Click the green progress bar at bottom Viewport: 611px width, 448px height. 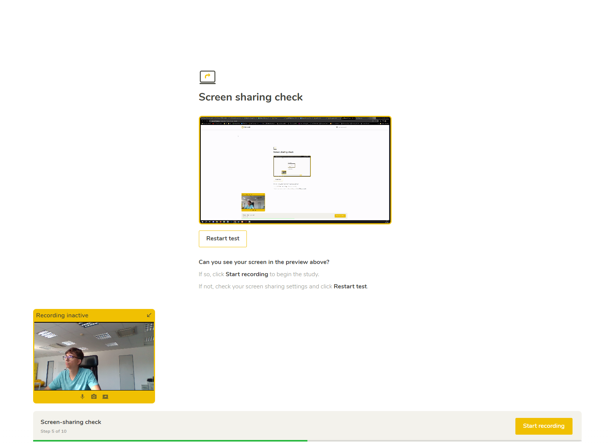point(170,441)
